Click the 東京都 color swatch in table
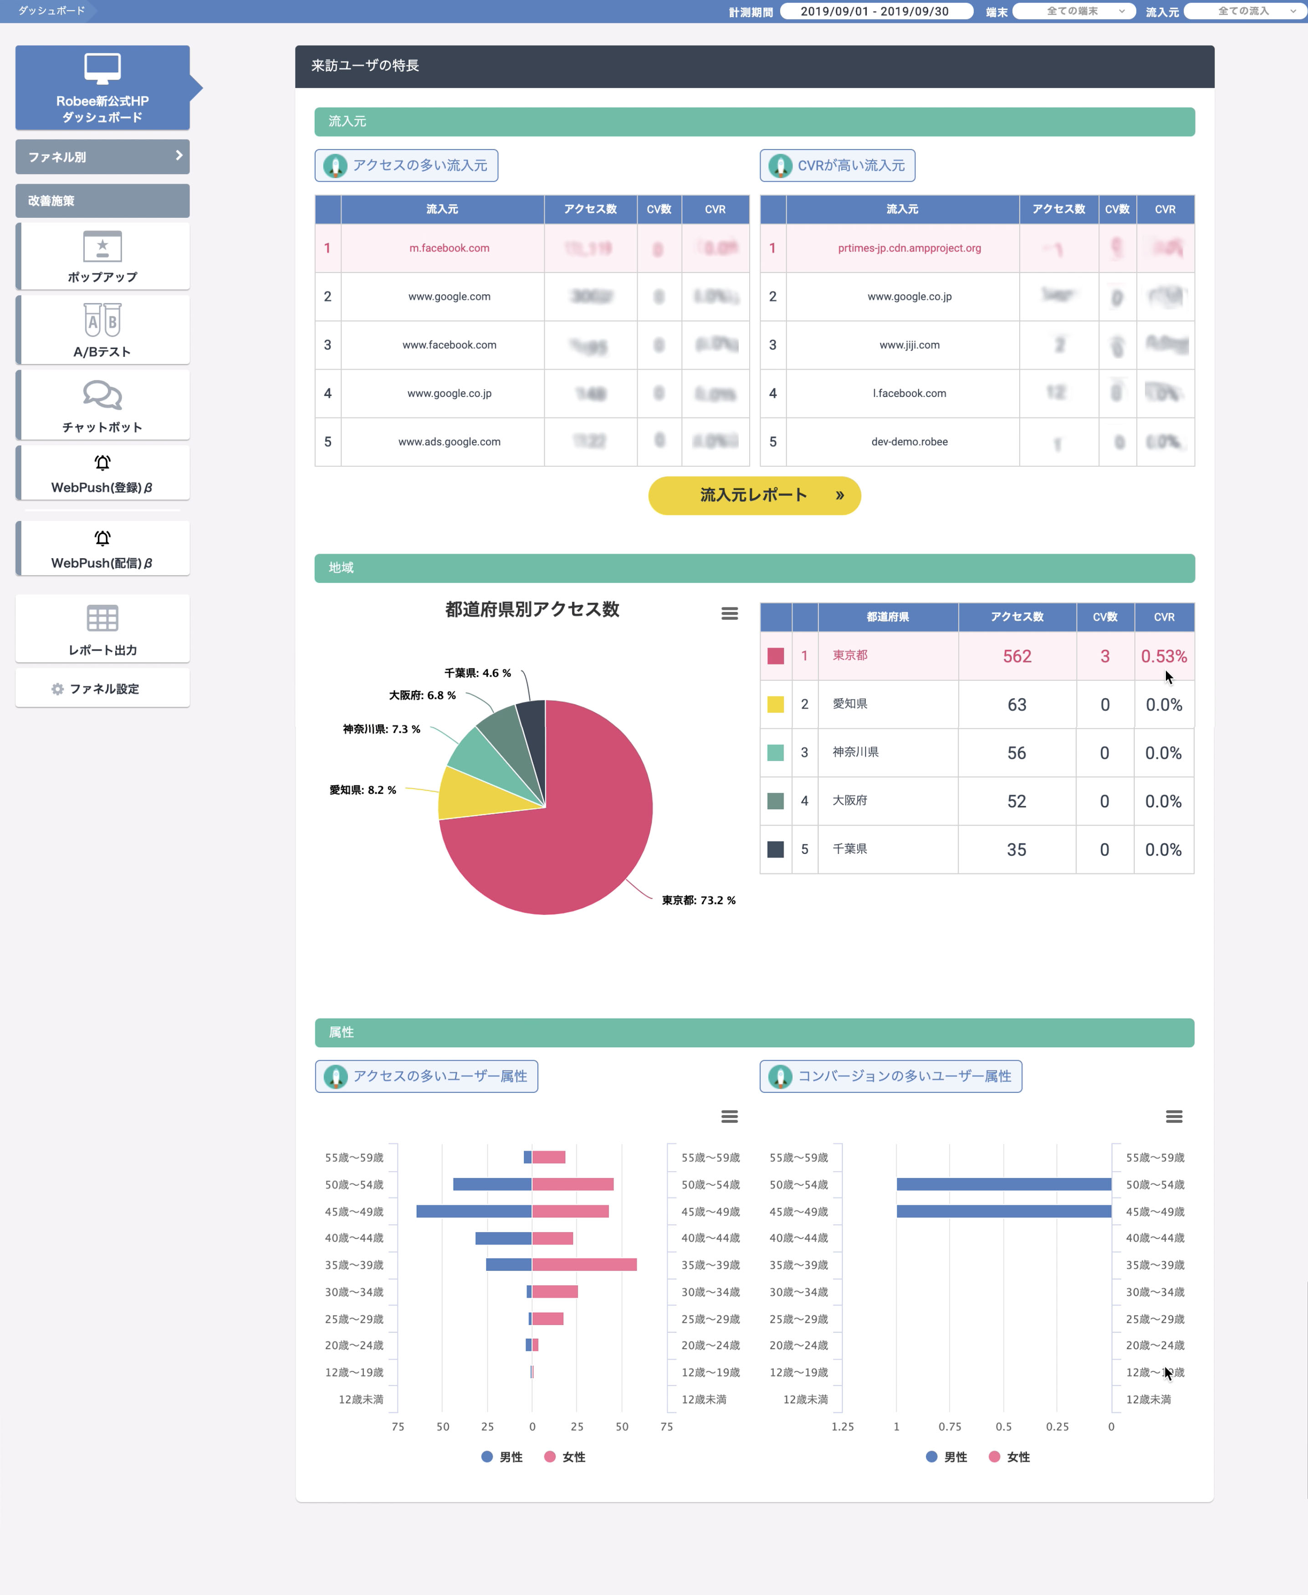Screen dimensions: 1308x1595 (775, 656)
